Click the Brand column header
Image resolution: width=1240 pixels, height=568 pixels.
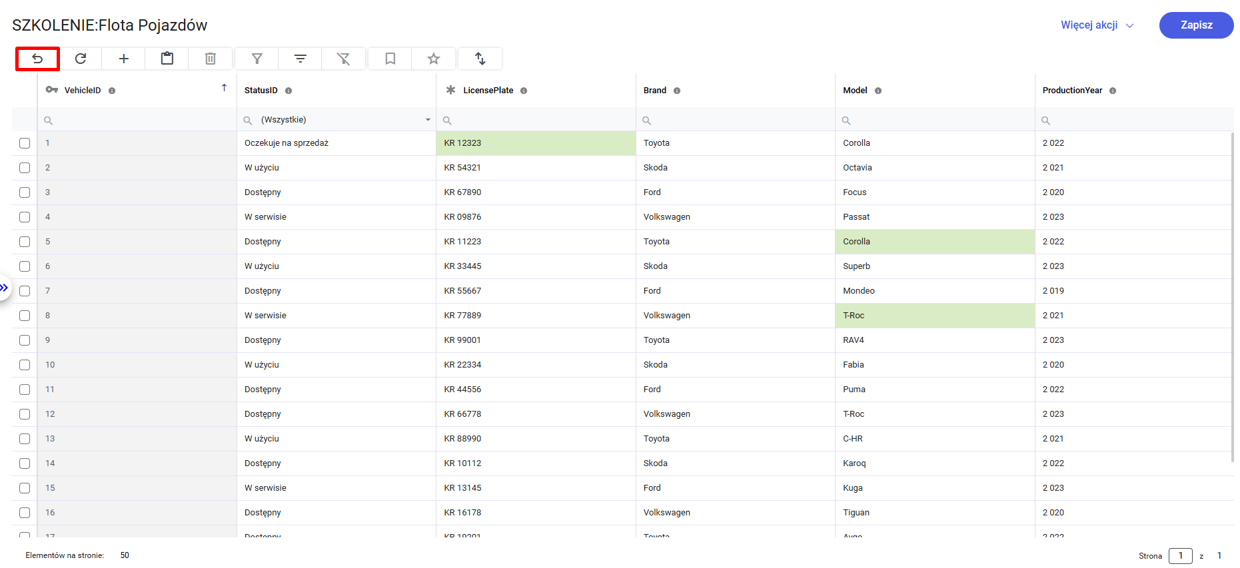(x=654, y=91)
